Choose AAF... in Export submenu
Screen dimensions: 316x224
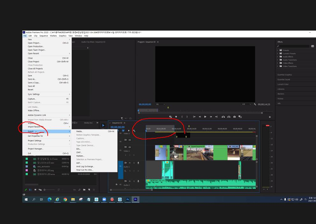pyautogui.click(x=94, y=163)
